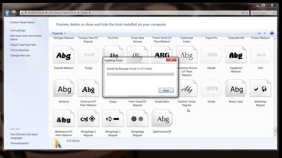
Task: Click the All Control Panel Items breadcrumb
Action: click(63, 13)
